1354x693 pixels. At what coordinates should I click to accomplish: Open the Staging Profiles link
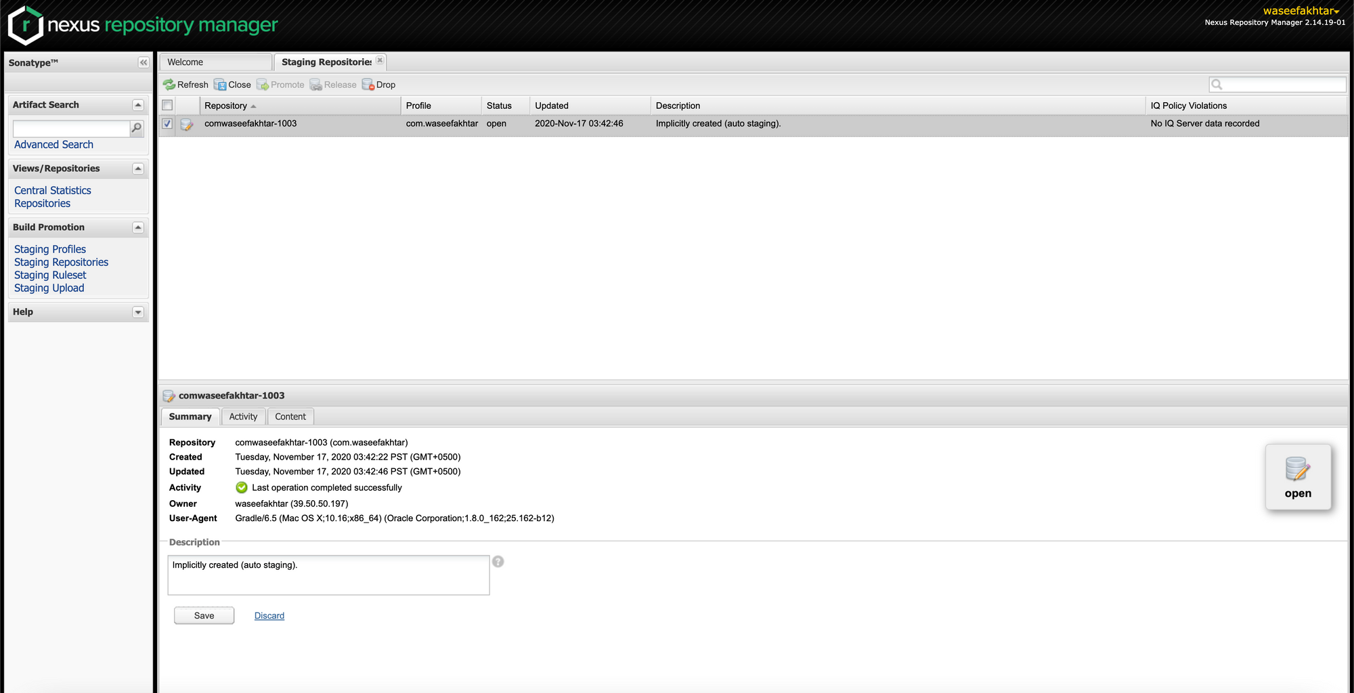[50, 250]
